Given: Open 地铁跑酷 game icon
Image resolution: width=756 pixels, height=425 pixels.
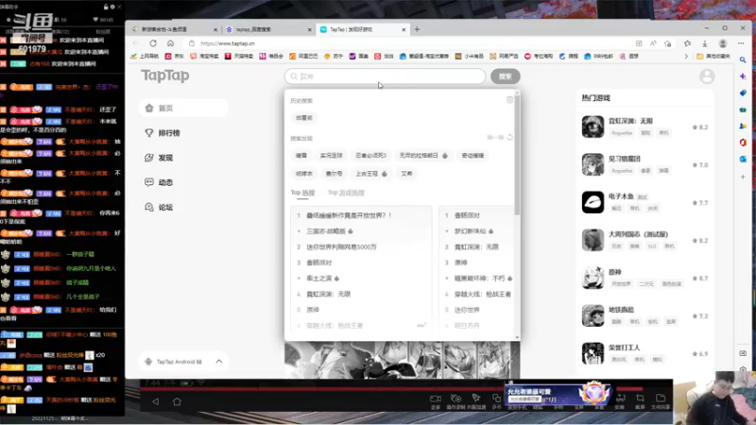Looking at the screenshot, I should point(593,315).
